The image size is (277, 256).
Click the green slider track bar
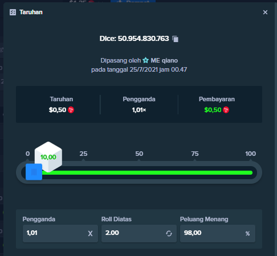tap(147, 172)
